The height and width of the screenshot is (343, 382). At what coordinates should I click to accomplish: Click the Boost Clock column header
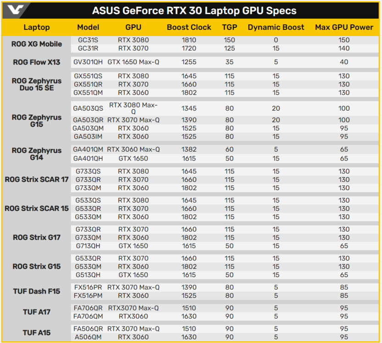(x=189, y=27)
